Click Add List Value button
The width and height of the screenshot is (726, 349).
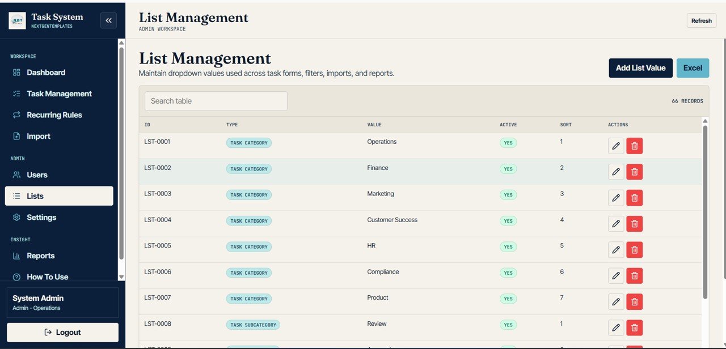(x=641, y=68)
